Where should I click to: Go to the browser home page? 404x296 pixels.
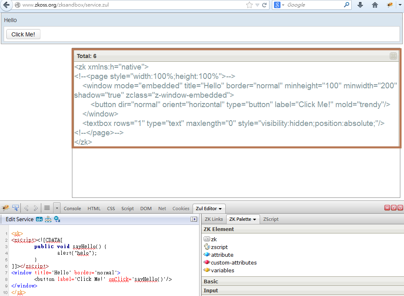375,5
